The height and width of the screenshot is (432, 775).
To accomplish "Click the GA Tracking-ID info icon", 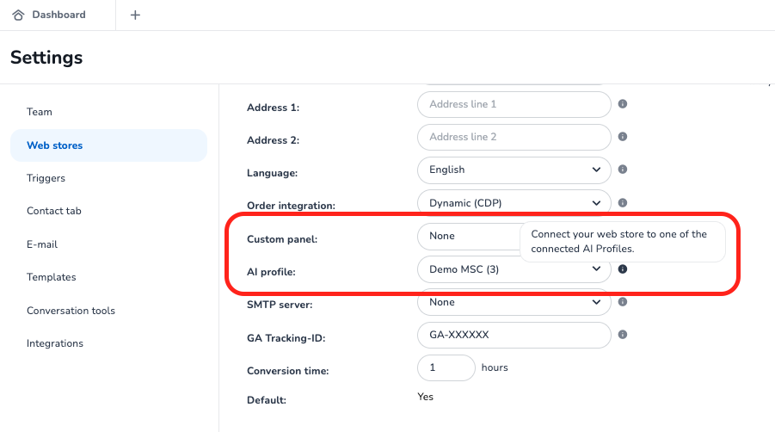I will [x=623, y=335].
